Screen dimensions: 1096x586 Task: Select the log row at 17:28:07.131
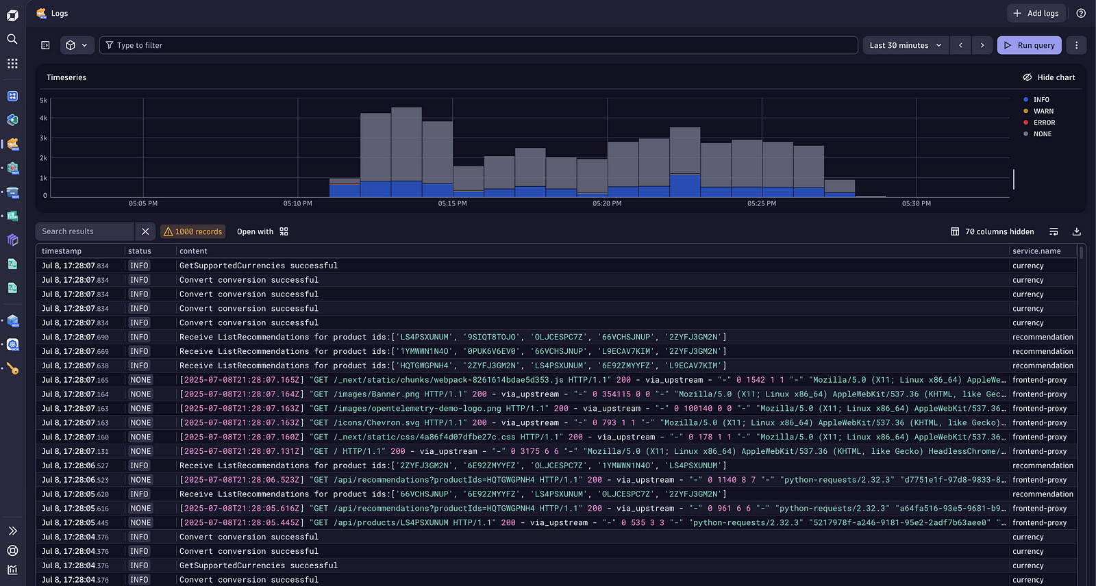[556, 451]
